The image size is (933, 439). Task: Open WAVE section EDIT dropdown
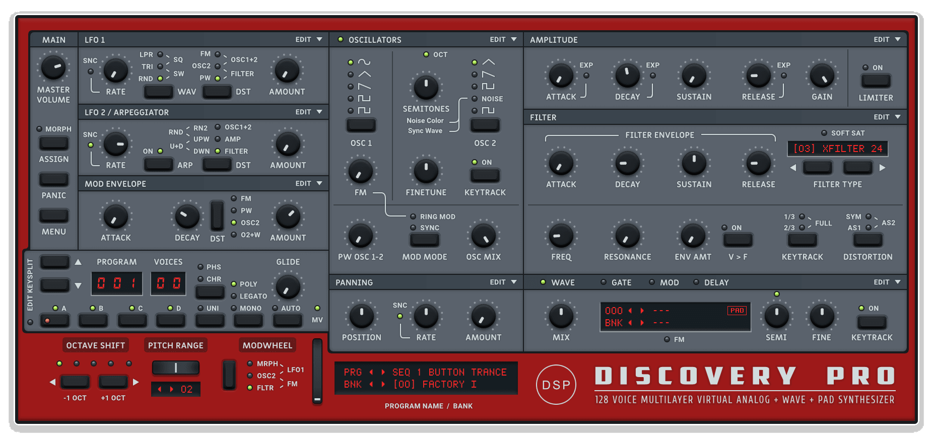pyautogui.click(x=887, y=282)
